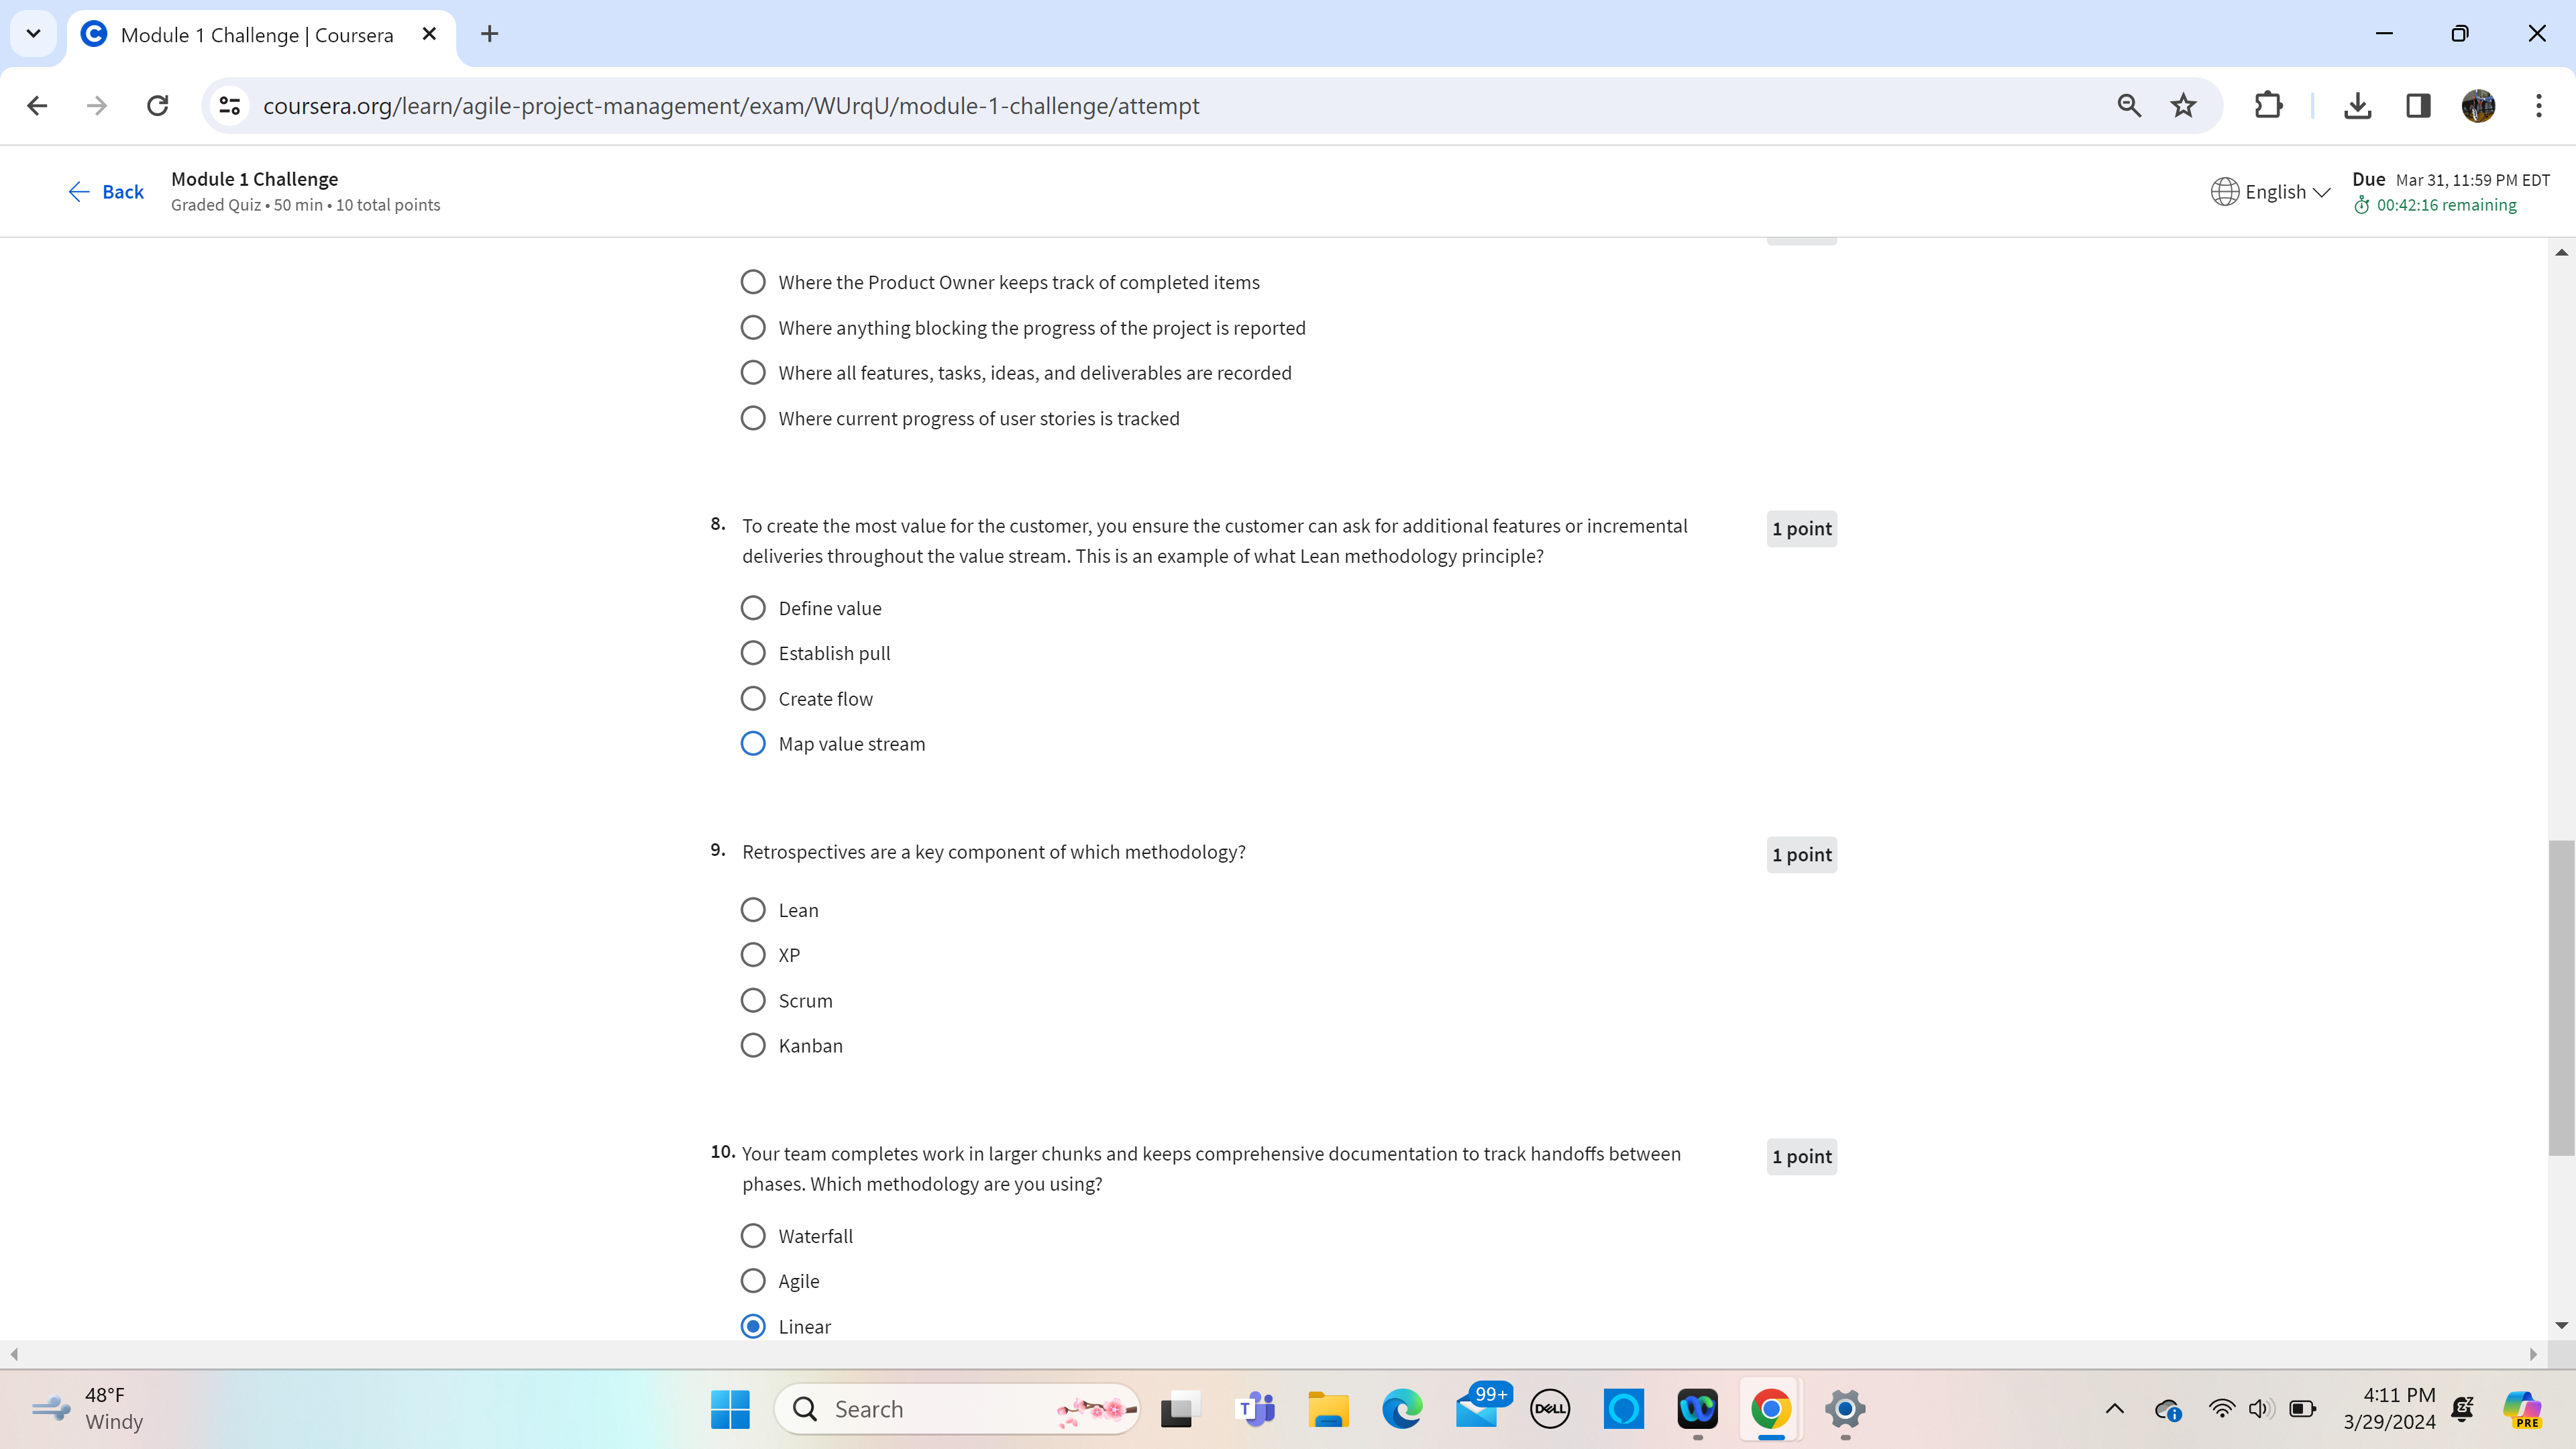The image size is (2576, 1449).
Task: Toggle the browser side panel icon
Action: click(x=2418, y=106)
